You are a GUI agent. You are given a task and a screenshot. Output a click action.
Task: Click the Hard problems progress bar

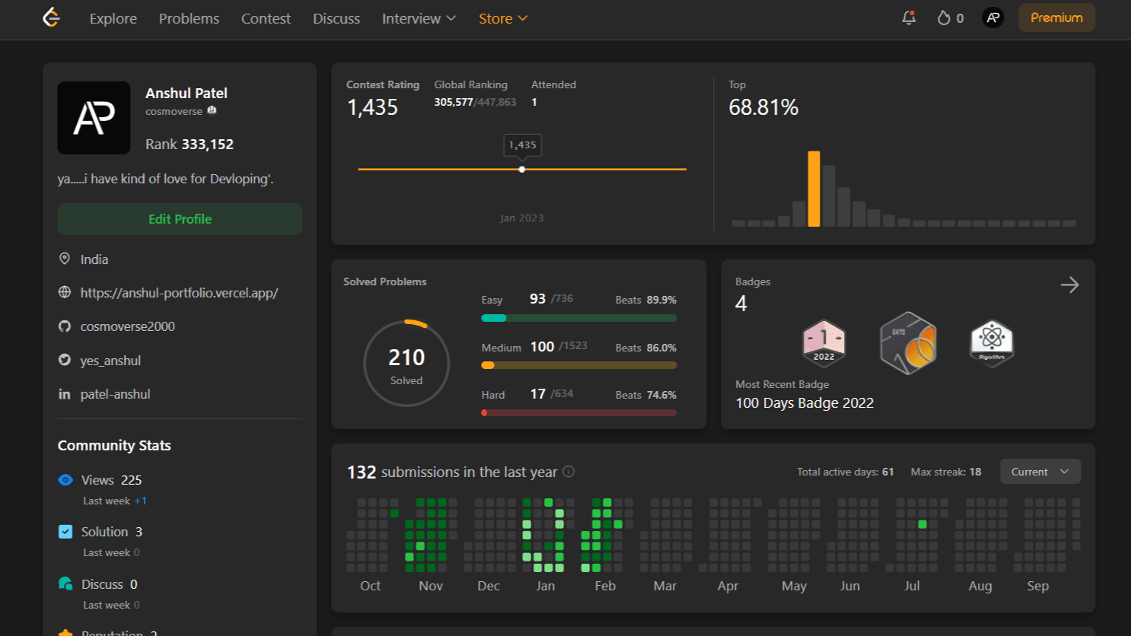[579, 412]
